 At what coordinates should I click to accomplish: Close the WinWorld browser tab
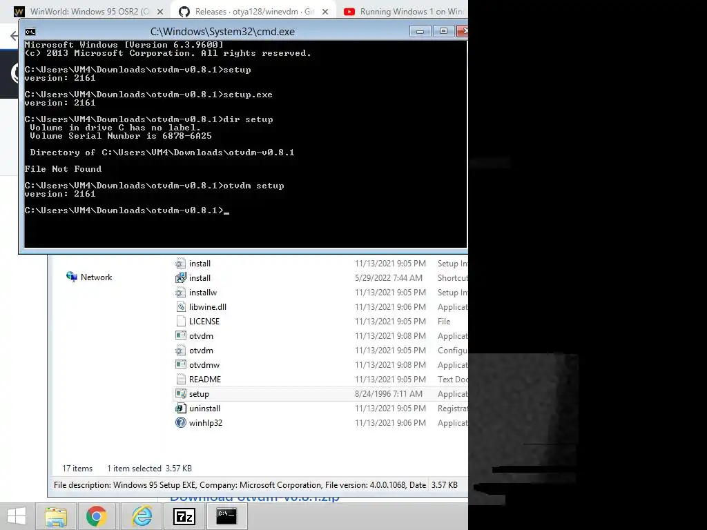[x=160, y=12]
